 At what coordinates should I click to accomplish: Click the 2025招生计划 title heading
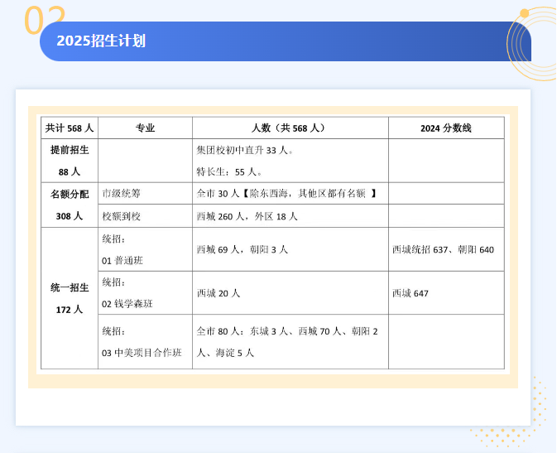[x=101, y=41]
